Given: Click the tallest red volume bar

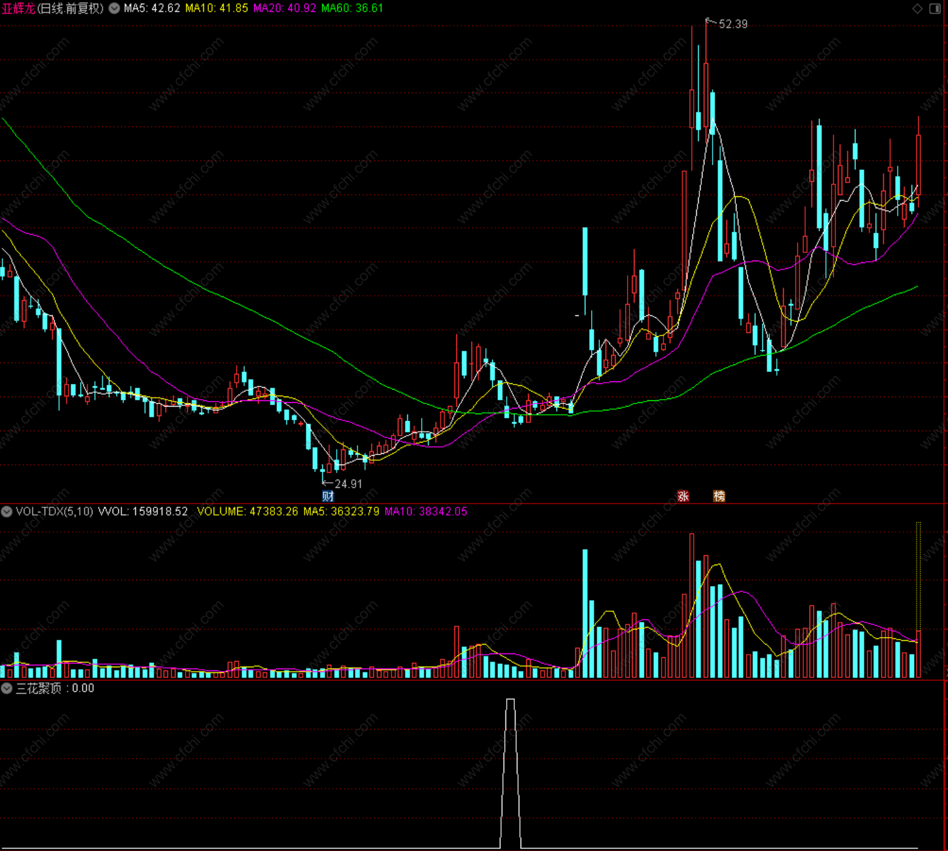Looking at the screenshot, I should pos(692,606).
